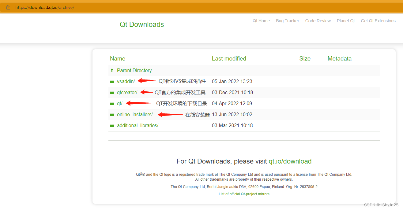Image resolution: width=403 pixels, height=210 pixels.
Task: Open Planet Qt from the top navigation
Action: pyautogui.click(x=346, y=21)
